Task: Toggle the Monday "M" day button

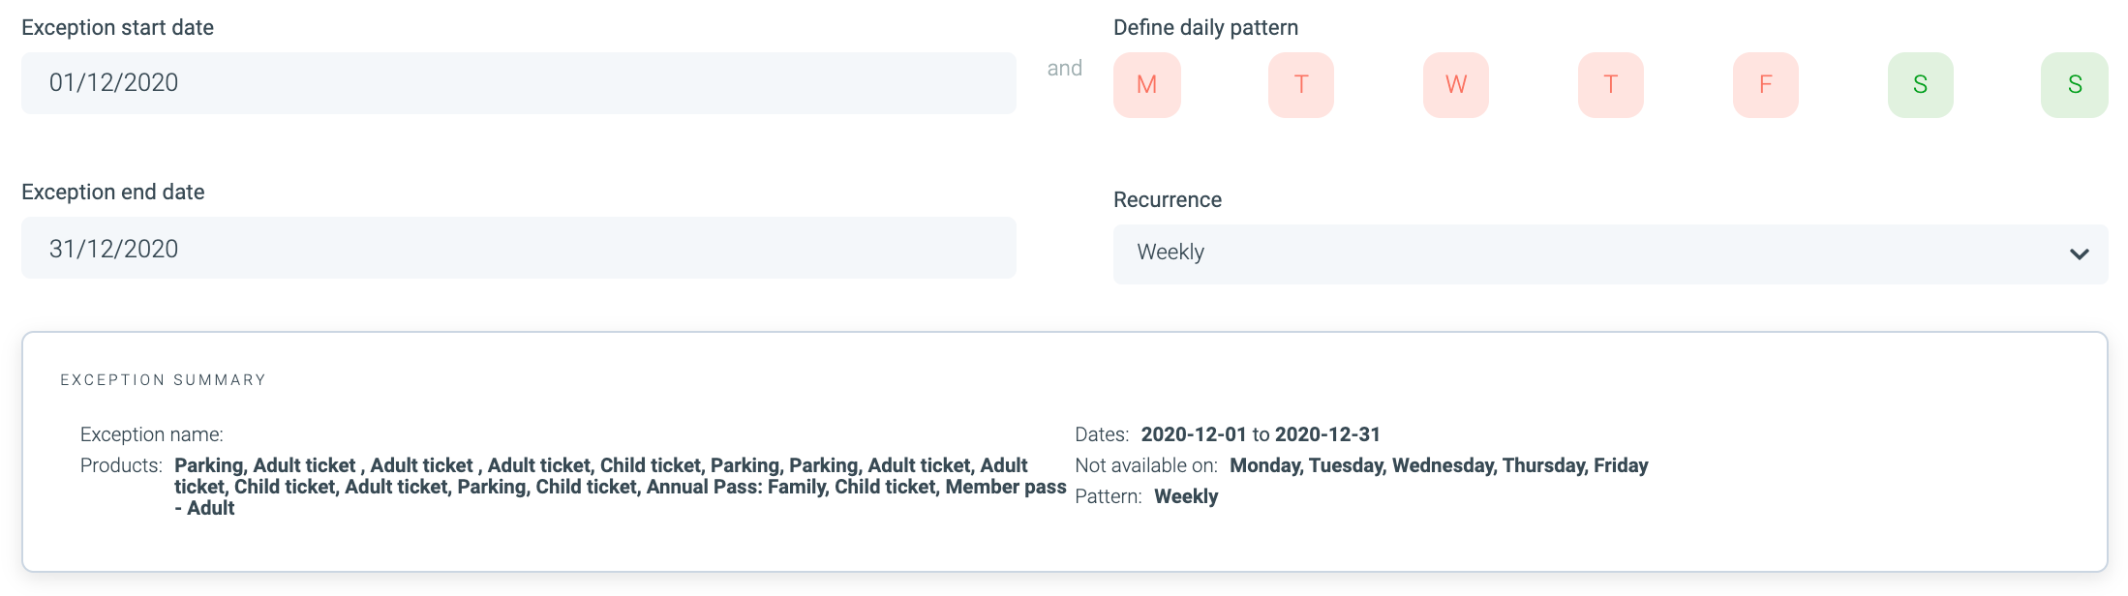Action: [1146, 85]
